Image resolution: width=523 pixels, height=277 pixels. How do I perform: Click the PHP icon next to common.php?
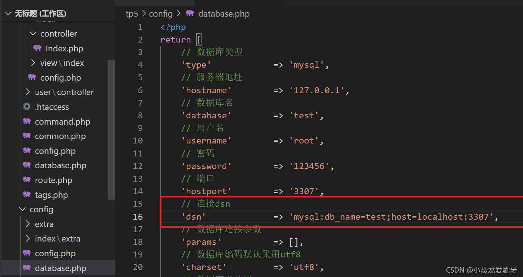coord(26,136)
